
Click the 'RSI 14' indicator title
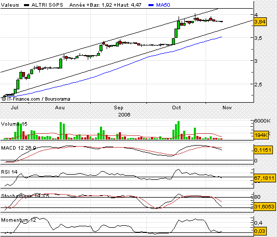(x=9, y=172)
